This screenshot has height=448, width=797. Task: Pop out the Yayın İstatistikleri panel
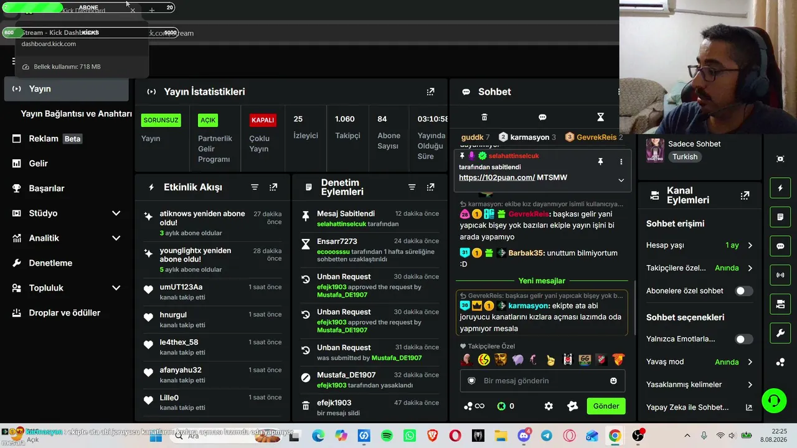coord(430,91)
